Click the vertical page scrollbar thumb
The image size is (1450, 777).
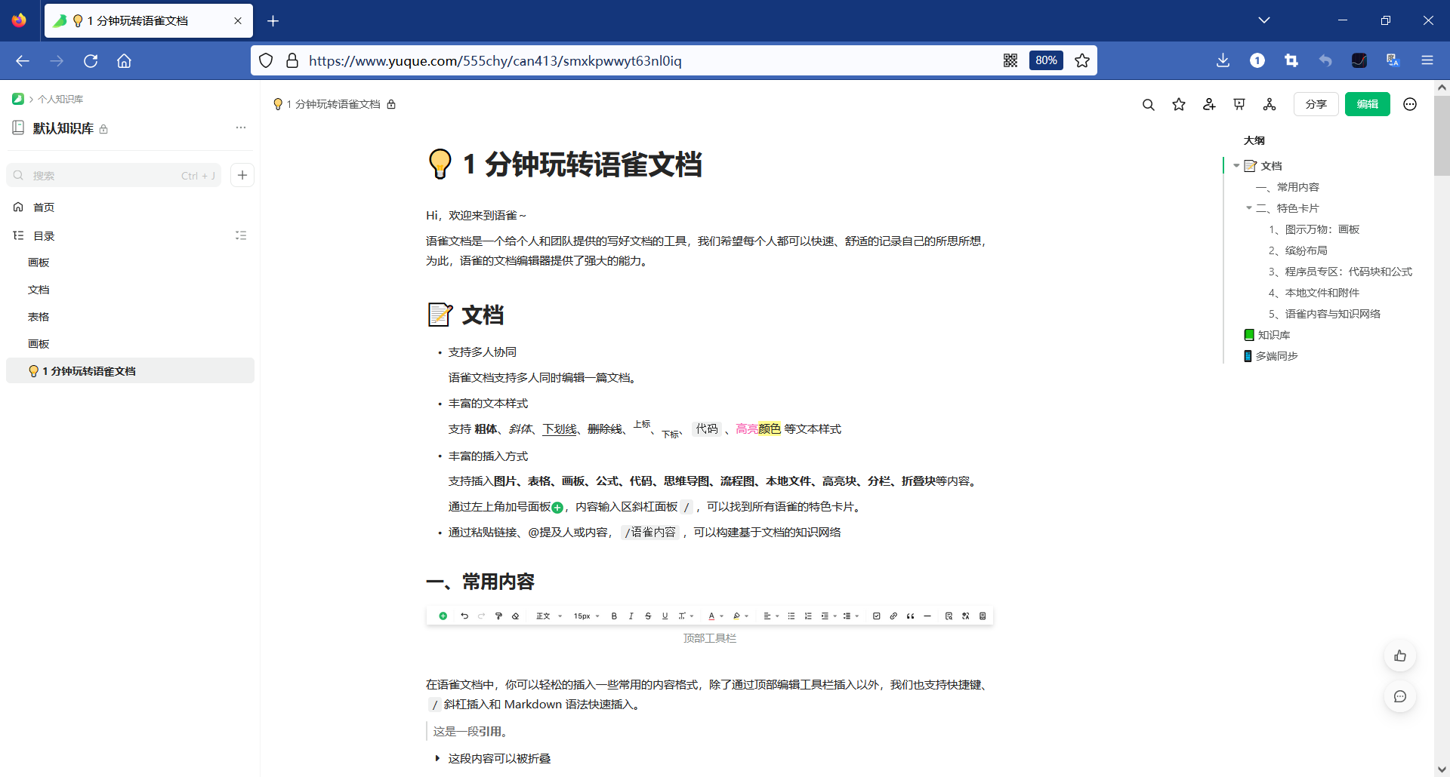point(1442,136)
